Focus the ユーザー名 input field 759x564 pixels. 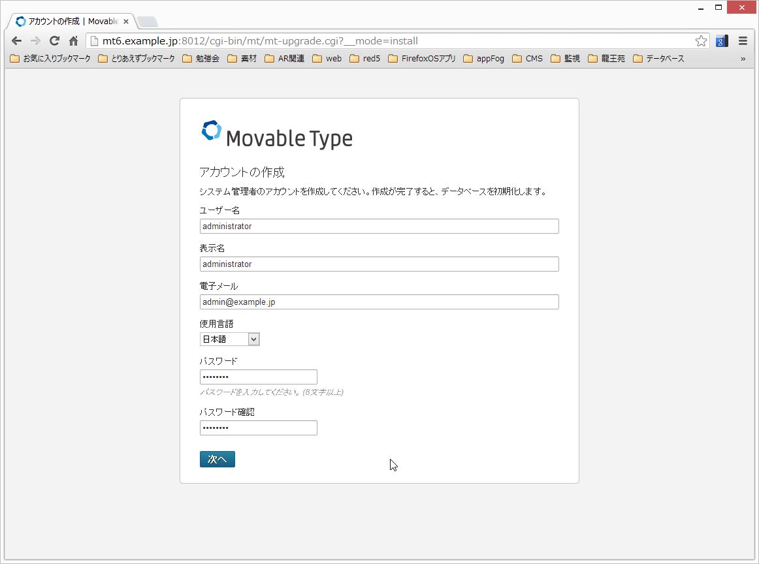(379, 226)
